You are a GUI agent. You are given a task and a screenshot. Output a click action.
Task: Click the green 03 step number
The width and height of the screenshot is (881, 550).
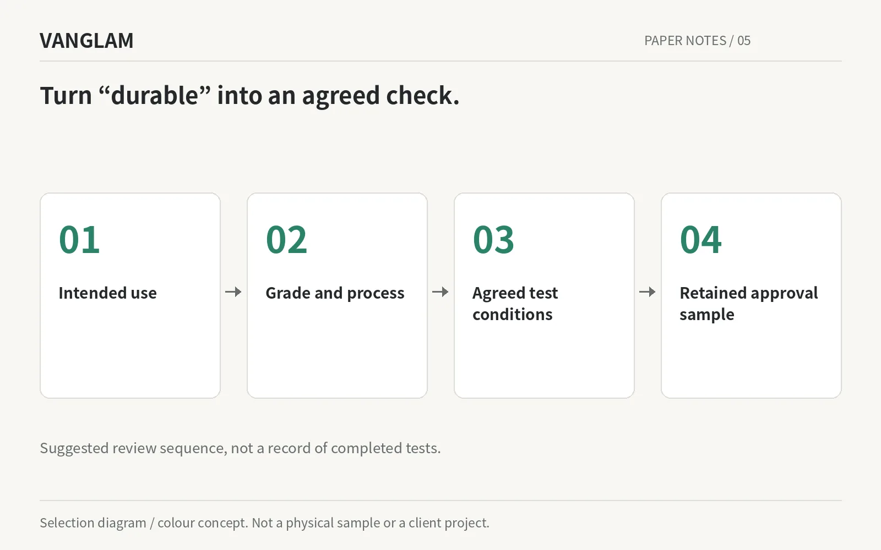(493, 240)
